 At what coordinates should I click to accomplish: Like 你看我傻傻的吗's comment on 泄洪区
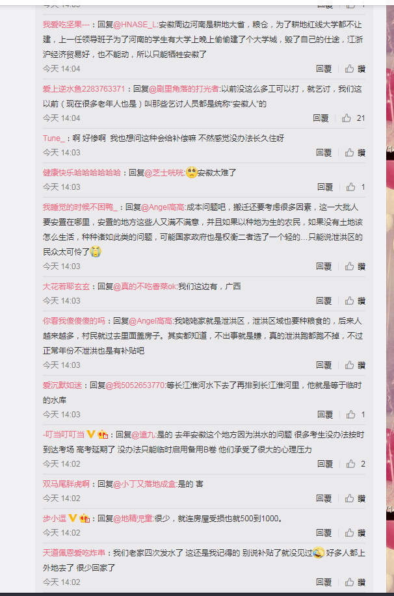coord(355,365)
